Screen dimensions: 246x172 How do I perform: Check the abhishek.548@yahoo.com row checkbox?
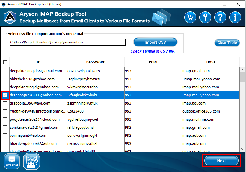pyautogui.click(x=5, y=79)
